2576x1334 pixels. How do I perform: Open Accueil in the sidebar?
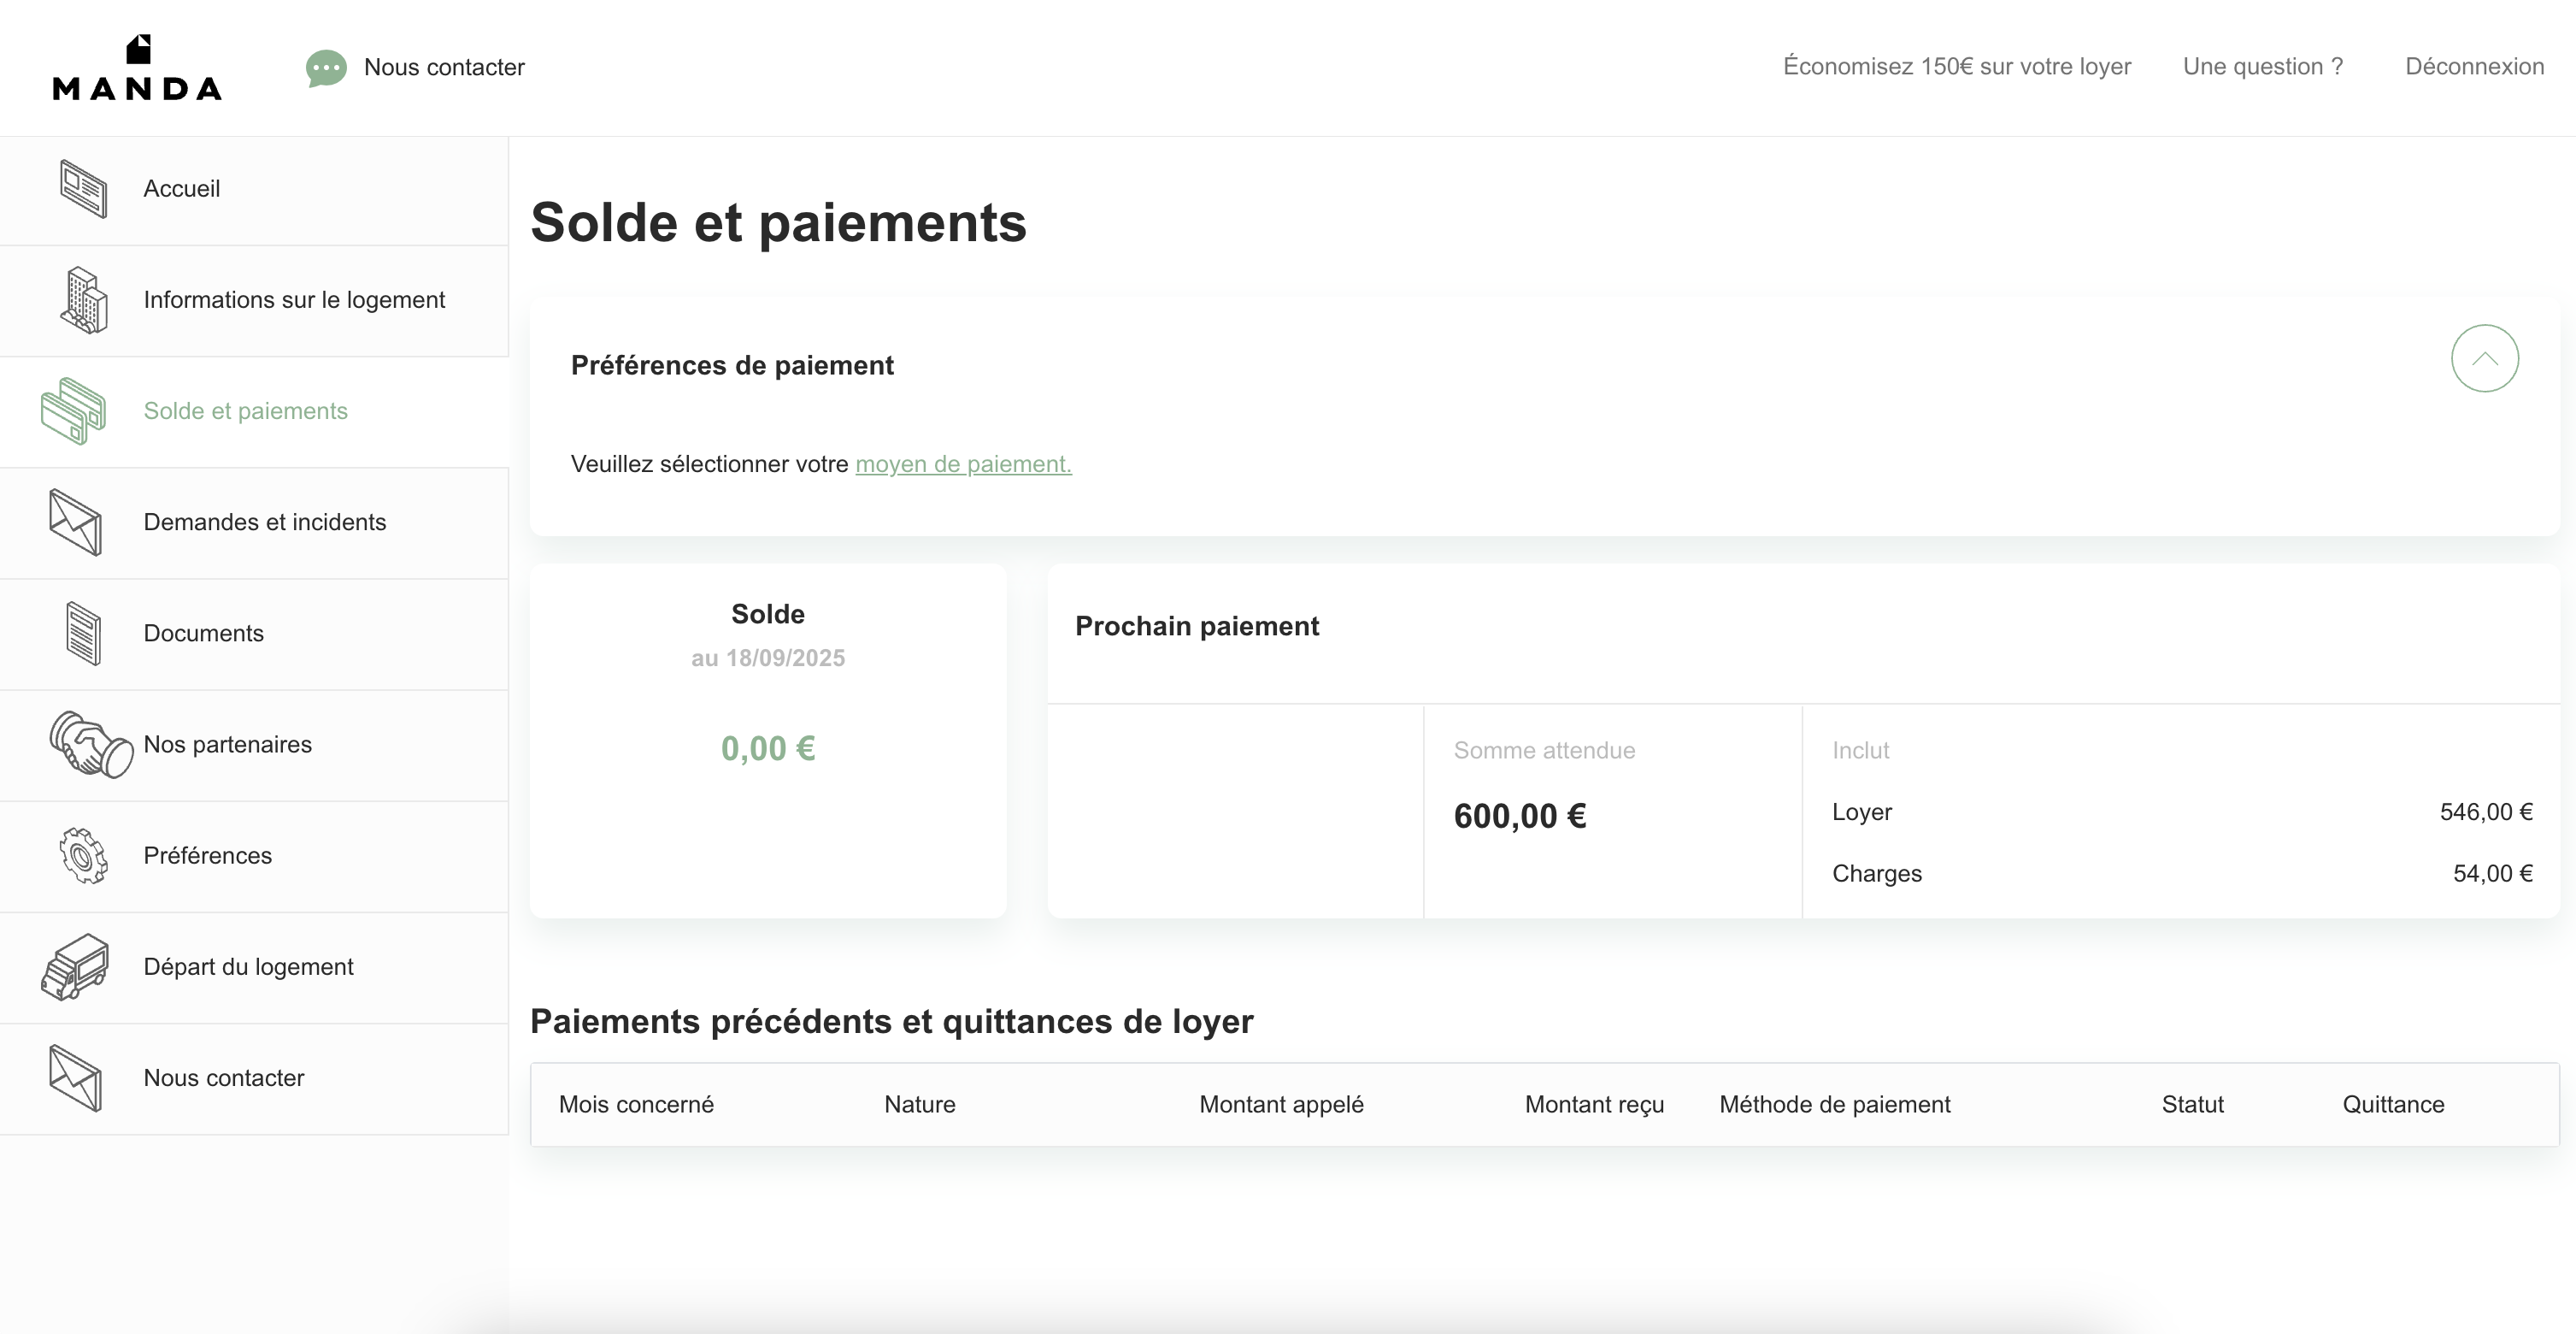pyautogui.click(x=254, y=190)
